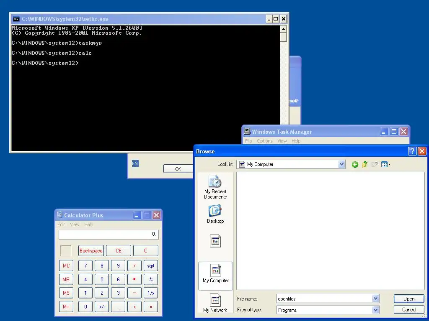The width and height of the screenshot is (429, 321).
Task: Click the divide key on calculator
Action: (134, 265)
